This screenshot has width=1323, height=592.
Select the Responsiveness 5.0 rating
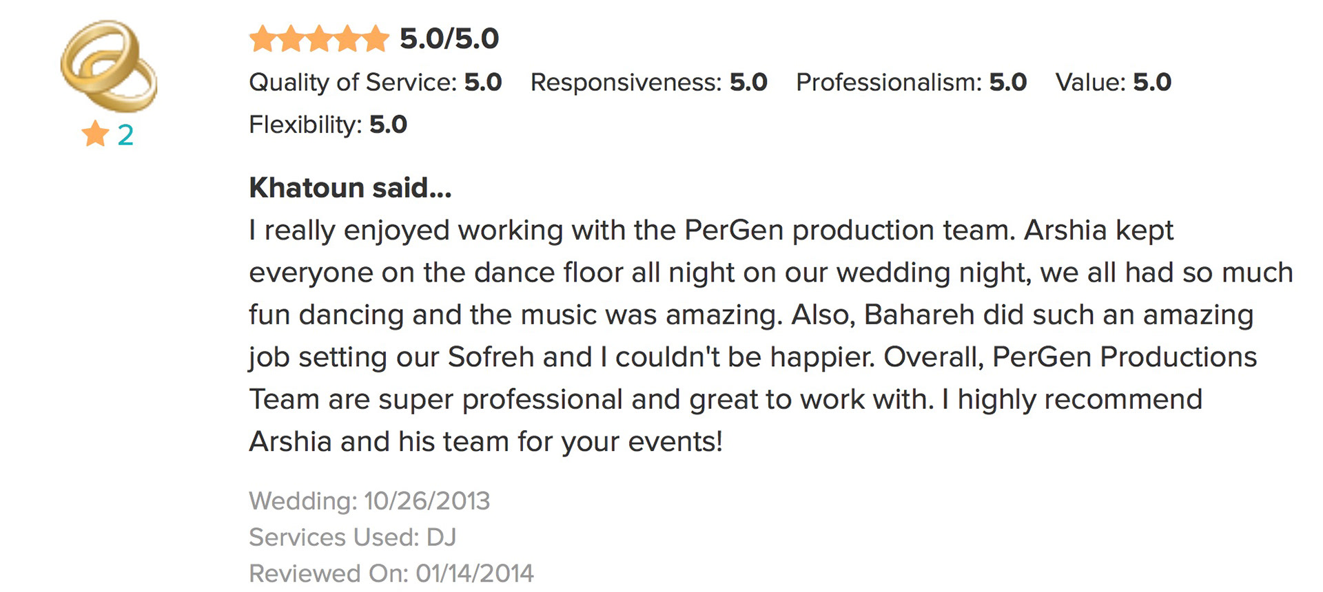[x=648, y=83]
